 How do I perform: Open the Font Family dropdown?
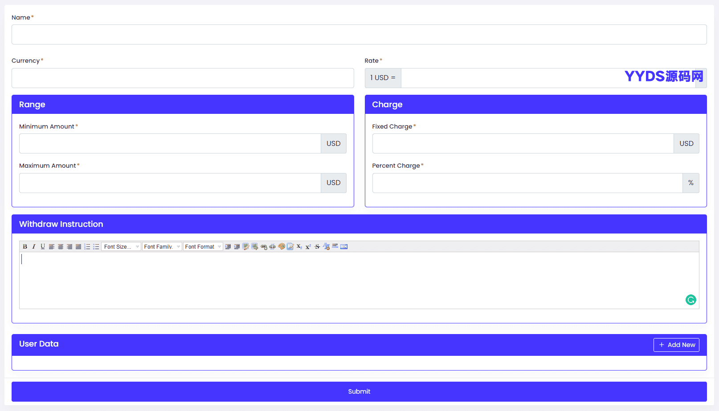162,246
